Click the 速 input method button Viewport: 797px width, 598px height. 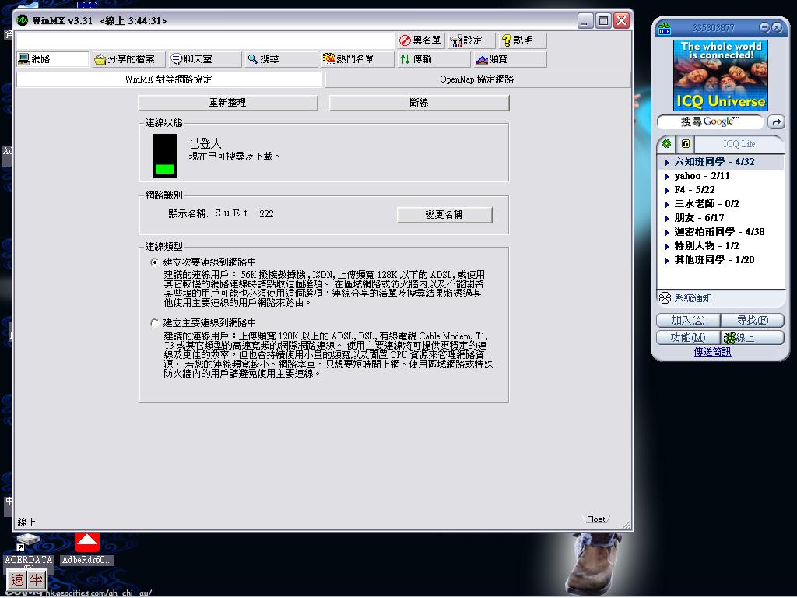tap(17, 579)
